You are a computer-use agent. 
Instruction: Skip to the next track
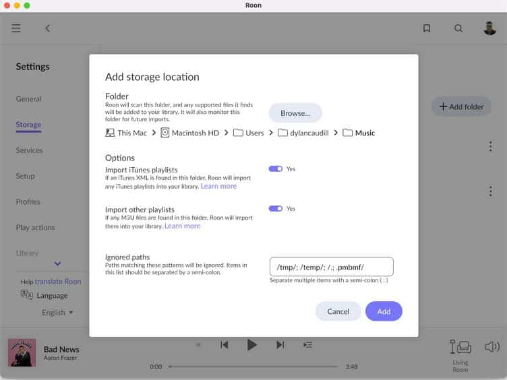pyautogui.click(x=280, y=345)
